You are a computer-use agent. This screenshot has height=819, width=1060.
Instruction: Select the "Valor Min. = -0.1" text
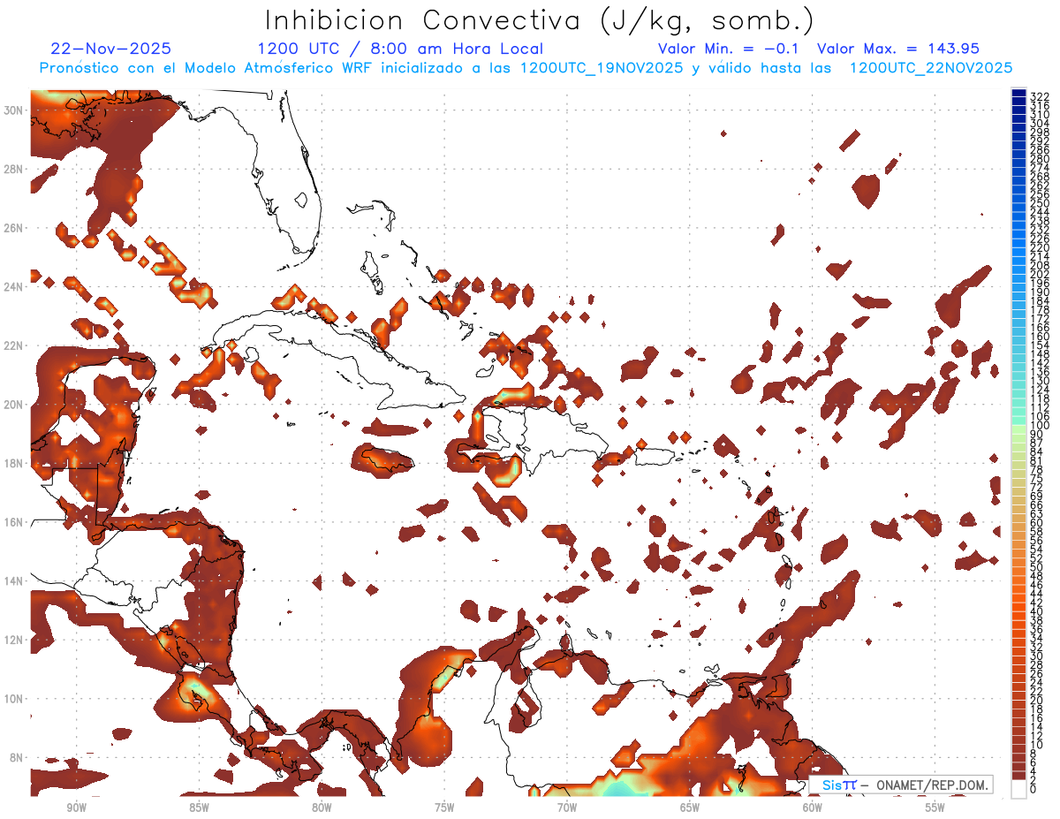[x=728, y=49]
